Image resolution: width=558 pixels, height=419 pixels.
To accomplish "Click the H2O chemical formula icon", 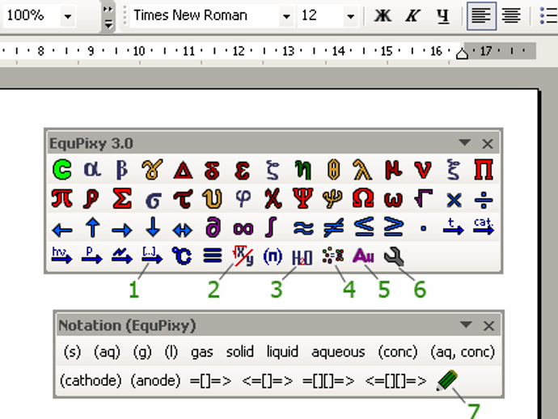I will [302, 257].
